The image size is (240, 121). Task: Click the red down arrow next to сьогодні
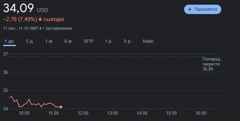[40, 19]
